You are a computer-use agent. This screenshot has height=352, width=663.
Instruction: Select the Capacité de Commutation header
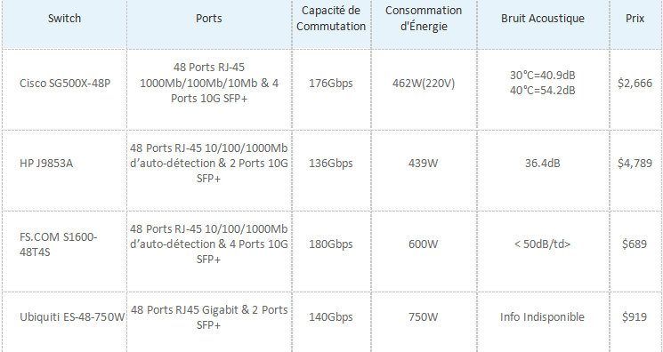point(331,18)
